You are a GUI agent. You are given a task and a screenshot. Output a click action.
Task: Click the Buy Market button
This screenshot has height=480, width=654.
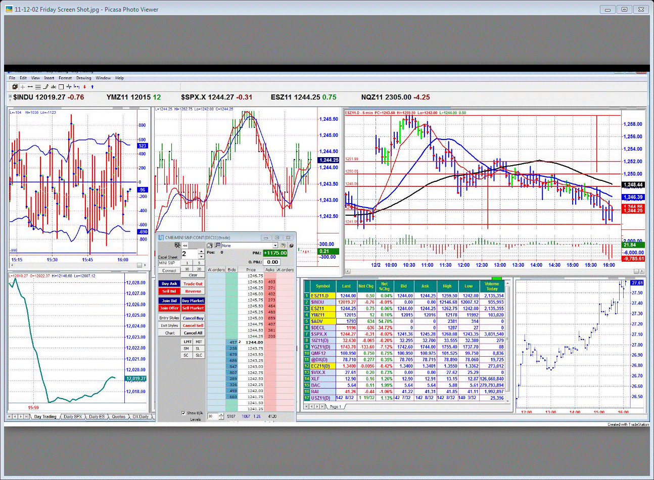193,301
